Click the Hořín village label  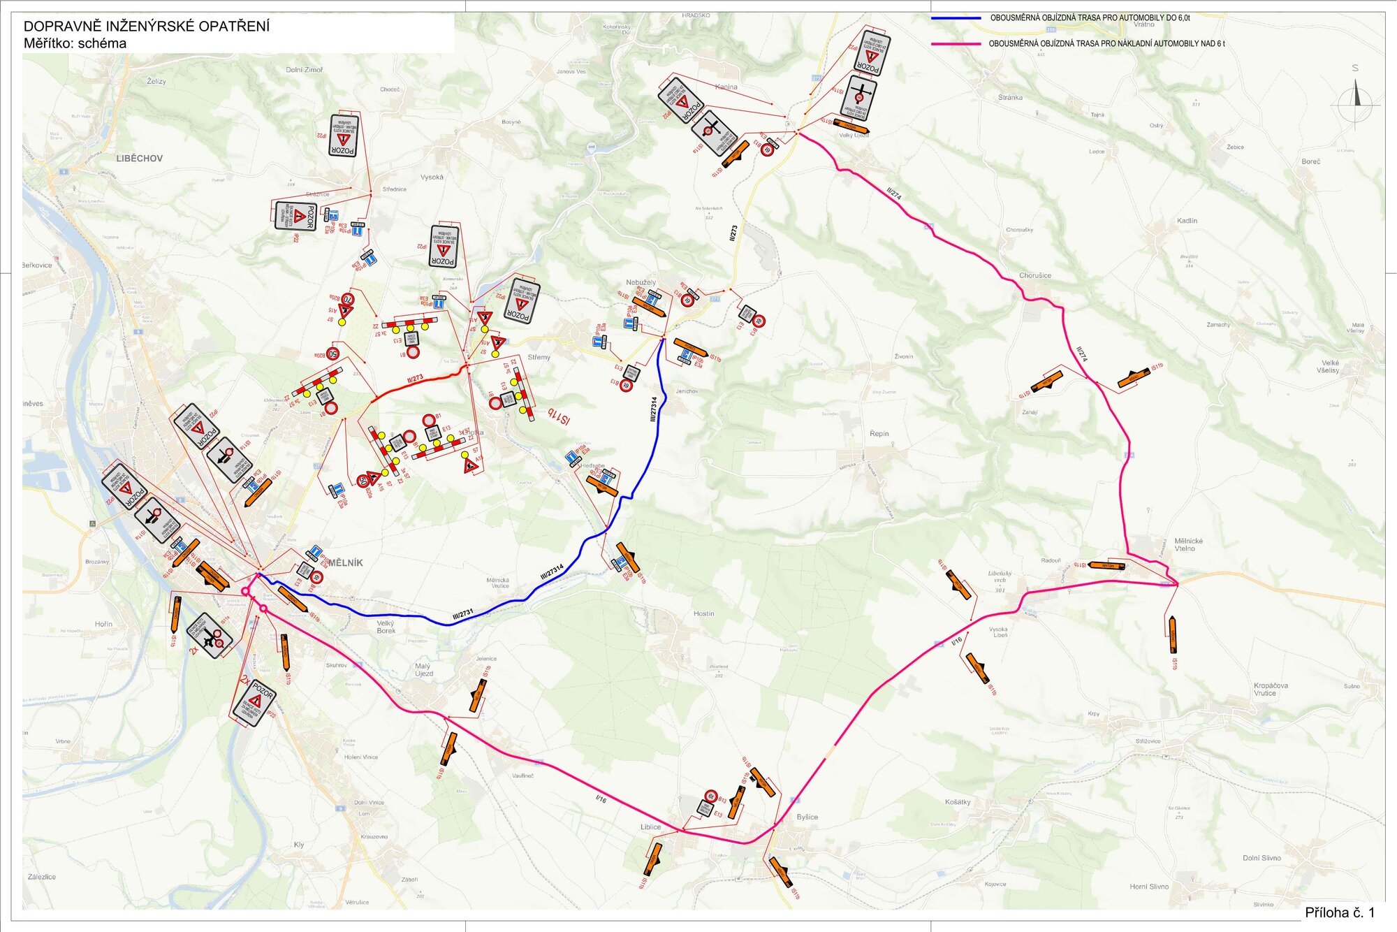point(103,624)
